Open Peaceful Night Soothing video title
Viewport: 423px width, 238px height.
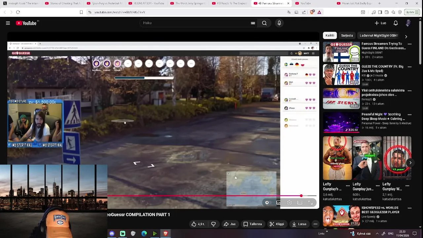383,116
